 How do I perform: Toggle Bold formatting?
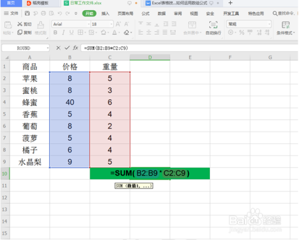[x=56, y=32]
